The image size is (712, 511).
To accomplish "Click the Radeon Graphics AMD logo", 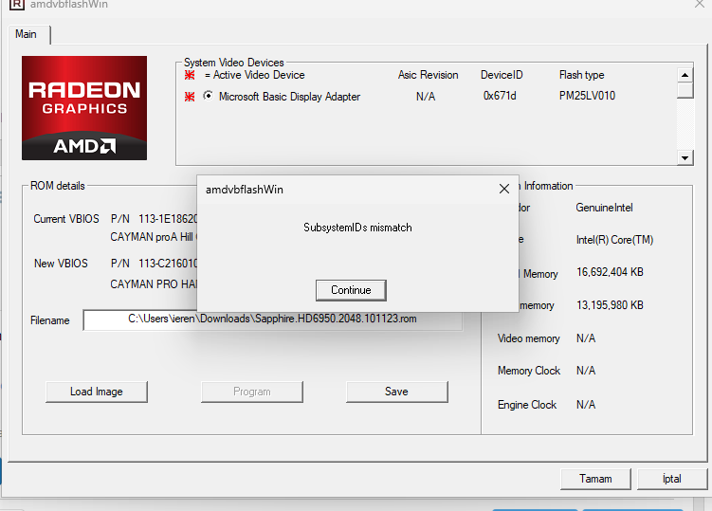I will pos(84,108).
